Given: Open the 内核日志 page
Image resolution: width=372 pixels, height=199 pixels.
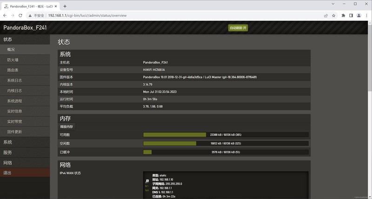Looking at the screenshot, I should (25, 91).
